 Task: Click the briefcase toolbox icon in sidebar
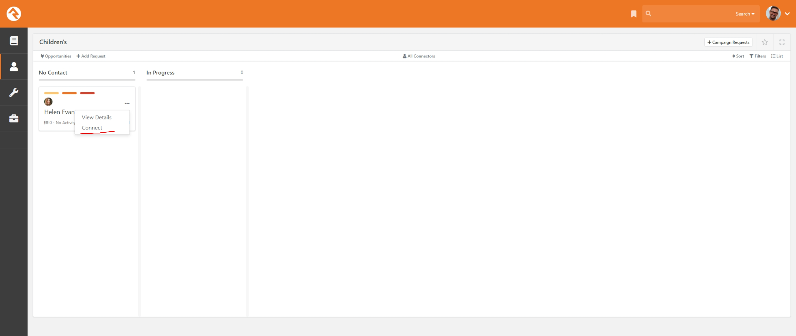[14, 118]
